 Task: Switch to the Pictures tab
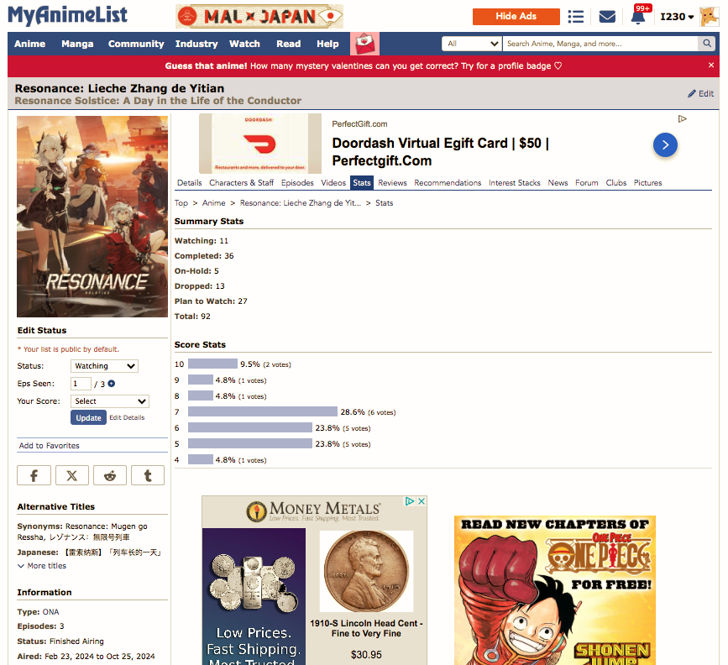647,183
